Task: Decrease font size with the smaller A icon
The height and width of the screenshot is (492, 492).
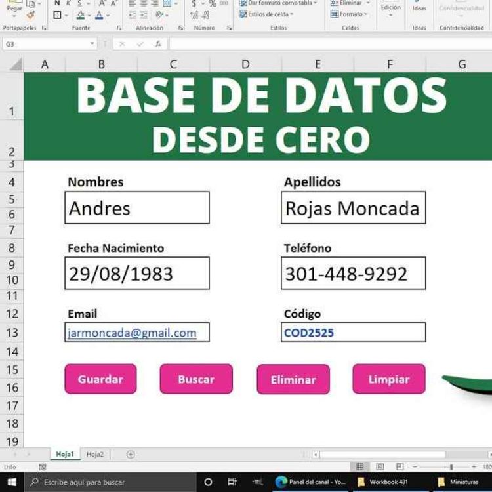Action: click(x=113, y=3)
